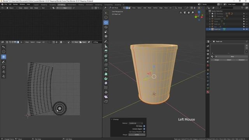Select the Rip Region tool
This screenshot has height=140, width=249.
coord(106,101)
